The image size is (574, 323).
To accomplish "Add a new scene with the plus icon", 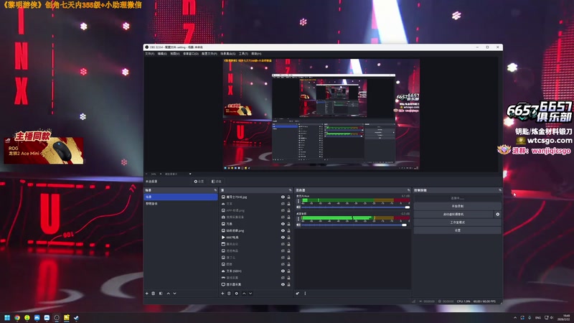I will click(147, 294).
